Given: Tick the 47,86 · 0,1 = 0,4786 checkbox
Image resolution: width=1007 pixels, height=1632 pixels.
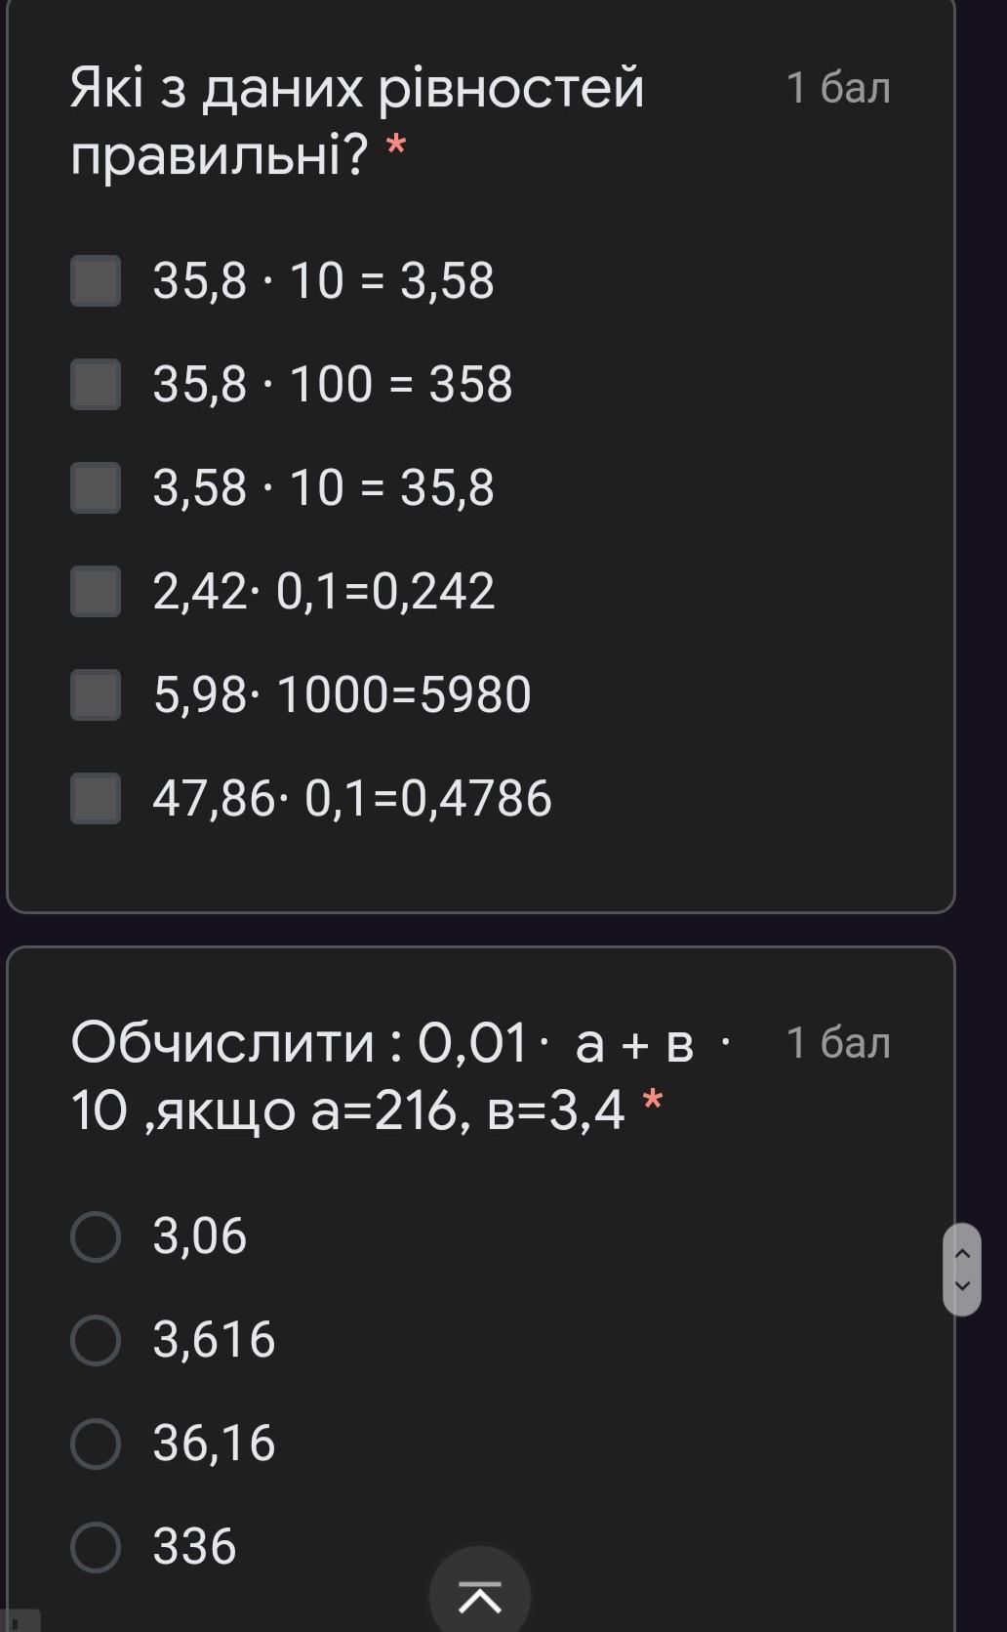Looking at the screenshot, I should pyautogui.click(x=96, y=798).
